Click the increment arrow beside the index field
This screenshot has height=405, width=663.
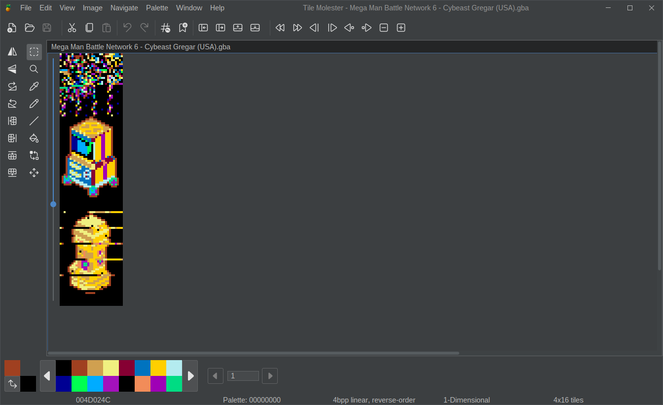[x=270, y=376]
